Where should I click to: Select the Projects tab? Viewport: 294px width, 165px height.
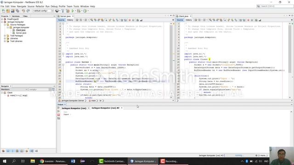click(x=5, y=16)
